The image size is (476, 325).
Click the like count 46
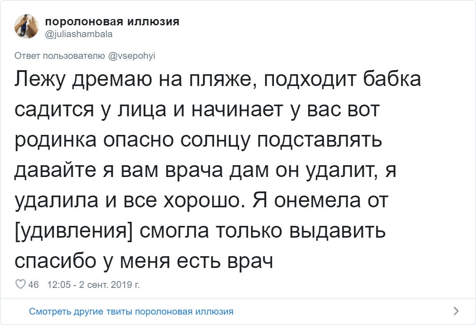[34, 285]
